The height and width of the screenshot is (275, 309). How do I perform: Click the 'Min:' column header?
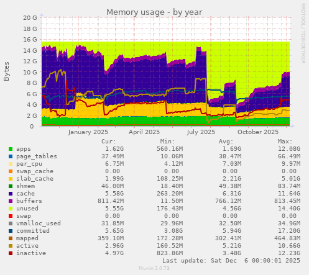[167, 142]
